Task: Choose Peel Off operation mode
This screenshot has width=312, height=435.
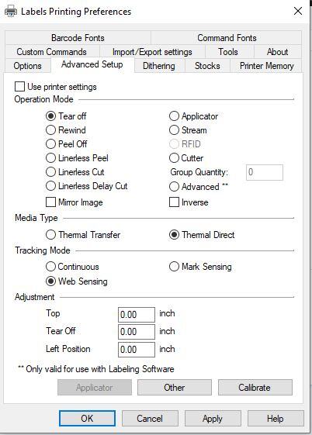Action: pos(50,143)
